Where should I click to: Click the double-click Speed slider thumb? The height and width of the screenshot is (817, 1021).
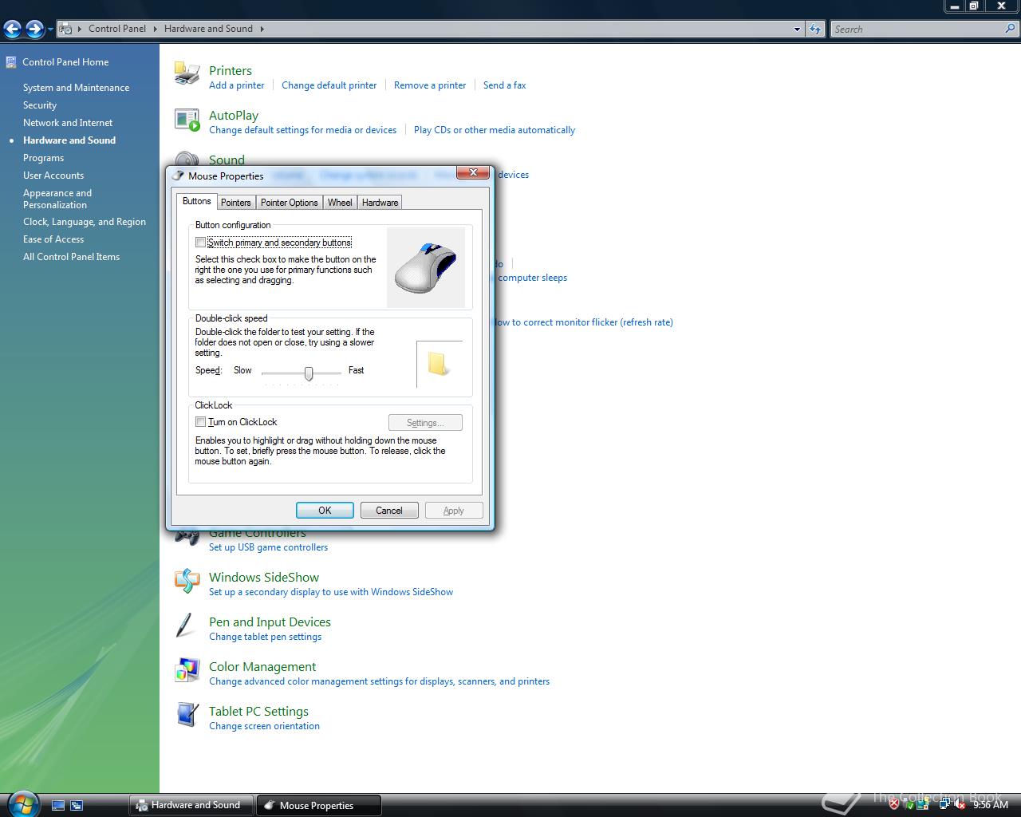tap(309, 373)
